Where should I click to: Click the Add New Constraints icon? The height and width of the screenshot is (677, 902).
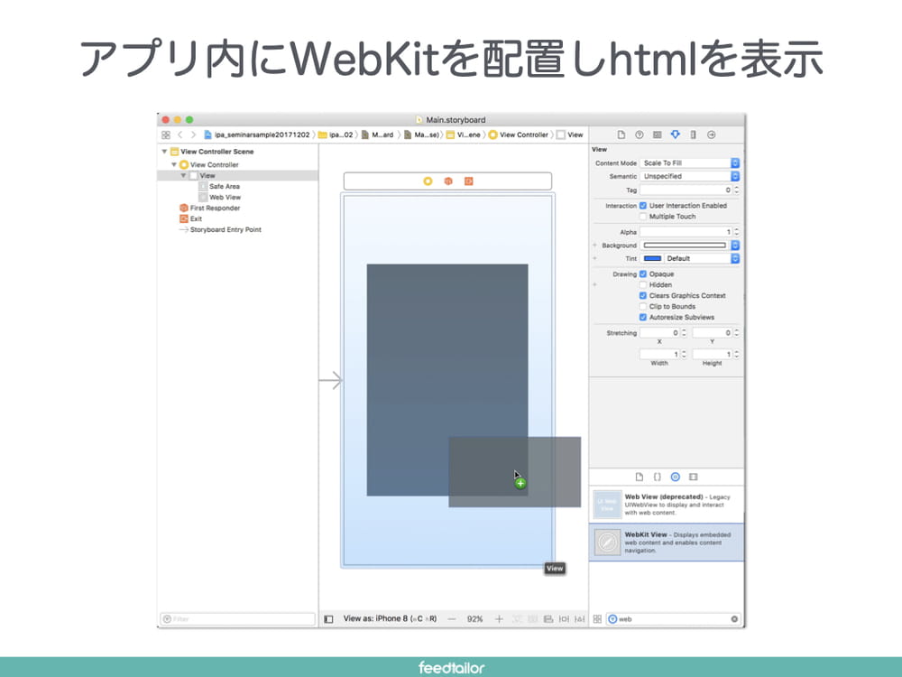point(564,619)
